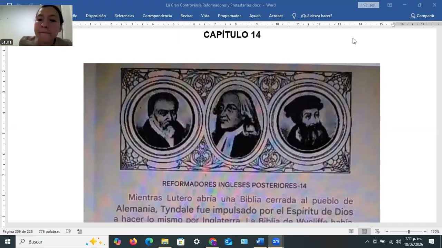Open the Windows Start menu
Image resolution: width=442 pixels, height=248 pixels.
click(x=8, y=241)
